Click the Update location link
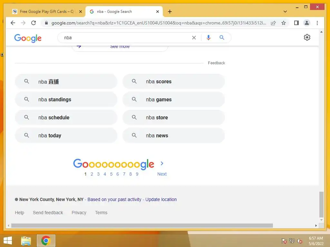Image resolution: width=330 pixels, height=247 pixels. (x=161, y=199)
